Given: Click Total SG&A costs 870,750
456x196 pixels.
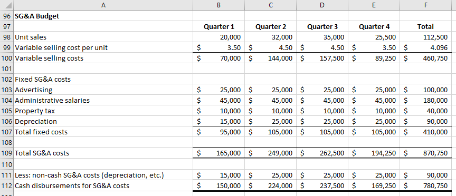Looking at the screenshot, I should click(425, 153).
